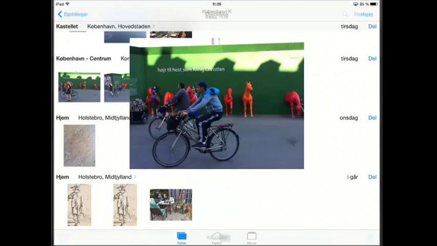Tap Del for the onsdag Hjem moment

[372, 118]
